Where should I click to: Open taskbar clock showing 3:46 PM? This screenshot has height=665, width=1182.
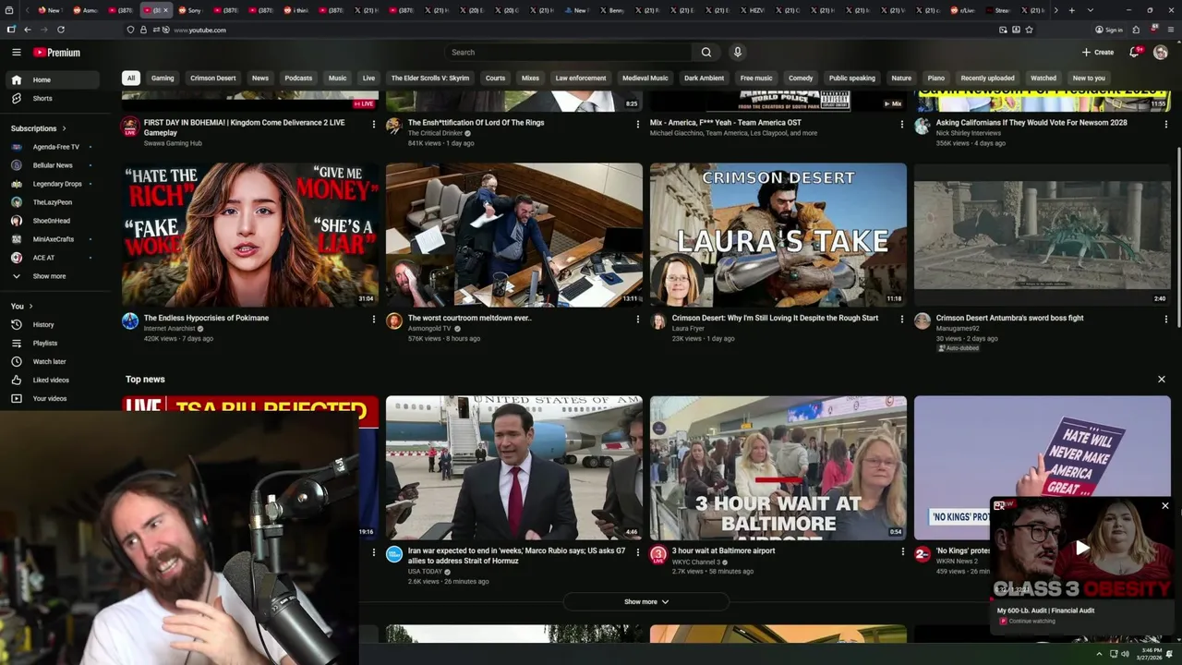pyautogui.click(x=1150, y=654)
